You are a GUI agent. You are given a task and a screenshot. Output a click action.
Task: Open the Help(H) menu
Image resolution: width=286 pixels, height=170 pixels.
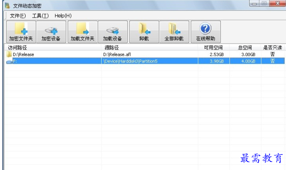tap(63, 16)
